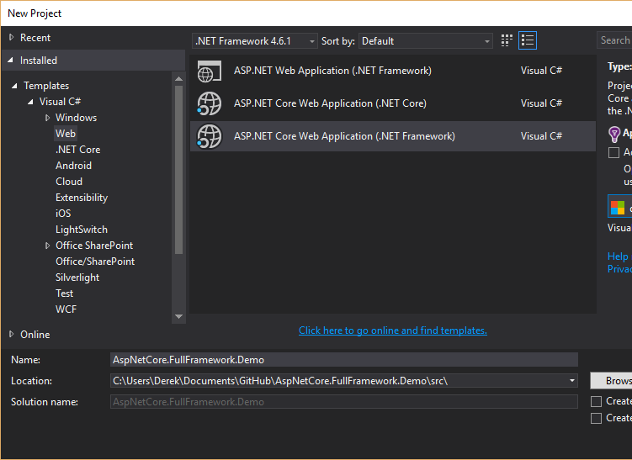This screenshot has width=632, height=460.
Task: Select the Cloud template category
Action: [69, 182]
